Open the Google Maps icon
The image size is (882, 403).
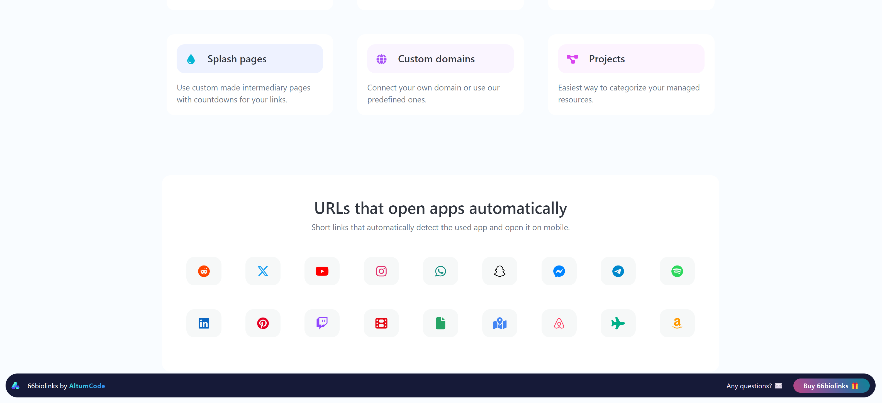pos(499,323)
